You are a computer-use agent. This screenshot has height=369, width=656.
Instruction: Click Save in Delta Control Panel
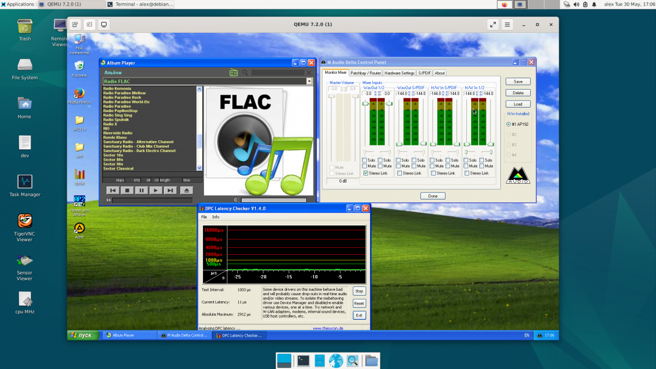tap(518, 81)
